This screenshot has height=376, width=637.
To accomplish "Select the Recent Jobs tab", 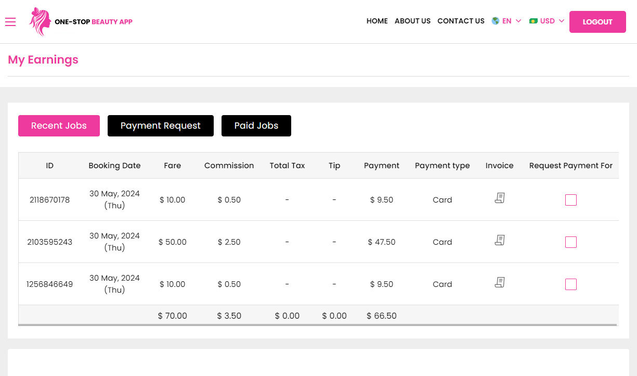I will tap(59, 126).
